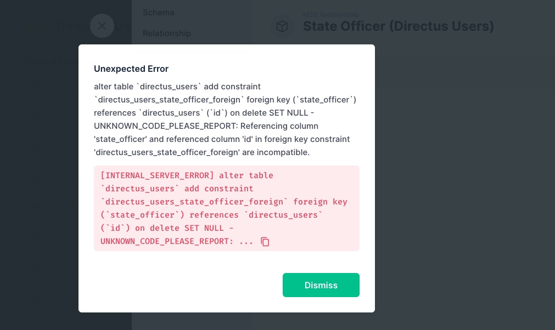The height and width of the screenshot is (330, 555).
Task: Click the circular close button near Directus Users title
Action: pos(102,26)
